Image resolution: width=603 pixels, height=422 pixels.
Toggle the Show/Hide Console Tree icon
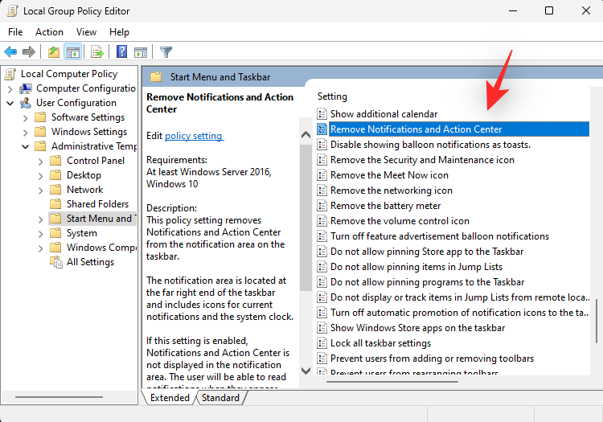click(x=72, y=51)
